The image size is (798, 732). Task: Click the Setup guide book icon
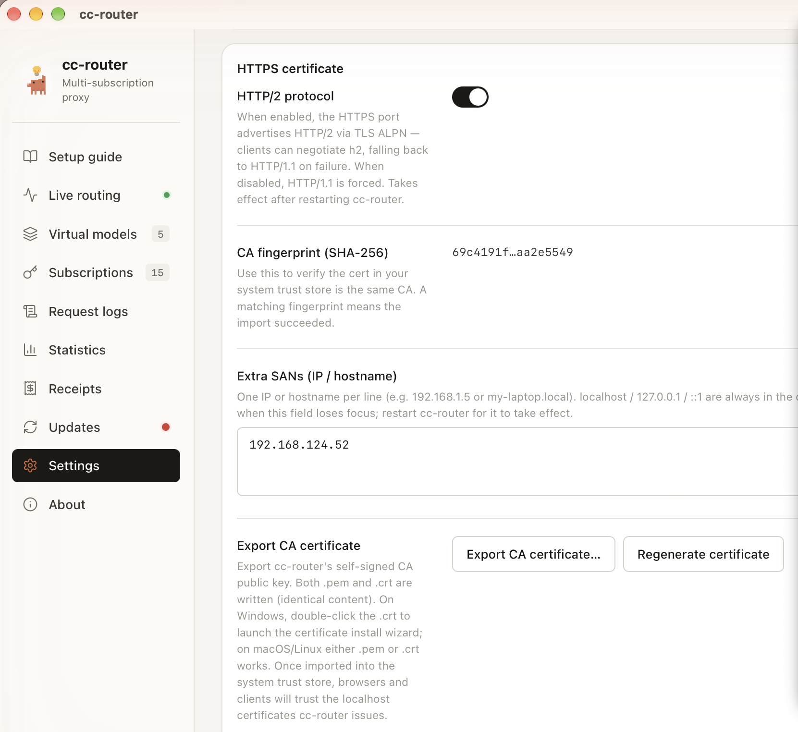click(x=30, y=157)
